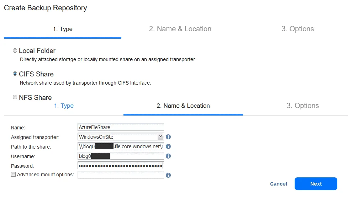
Task: Select the CIFS Share option
Action: [15, 74]
